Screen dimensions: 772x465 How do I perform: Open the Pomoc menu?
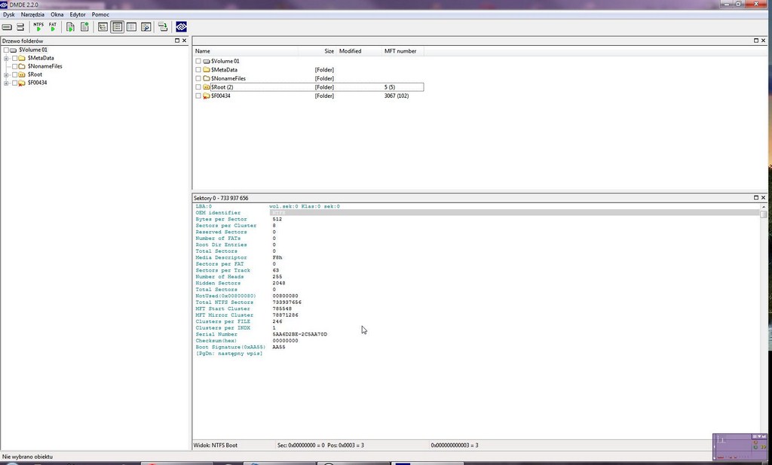tap(100, 15)
